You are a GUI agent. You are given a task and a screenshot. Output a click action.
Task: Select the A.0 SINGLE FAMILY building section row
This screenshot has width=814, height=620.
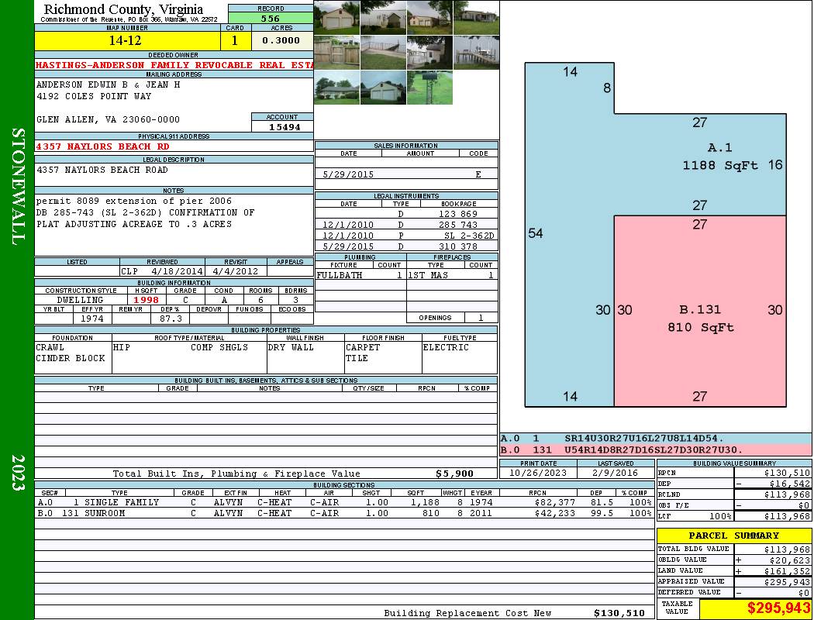click(x=344, y=502)
